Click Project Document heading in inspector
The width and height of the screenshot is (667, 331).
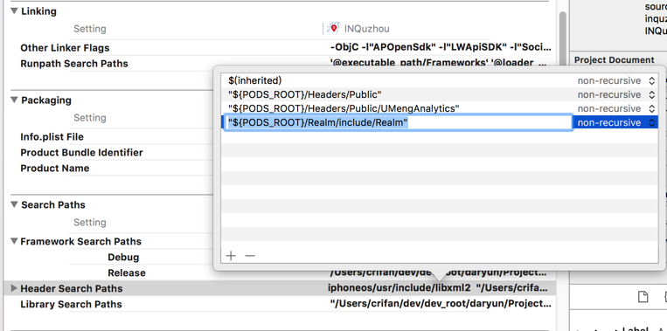coord(615,60)
